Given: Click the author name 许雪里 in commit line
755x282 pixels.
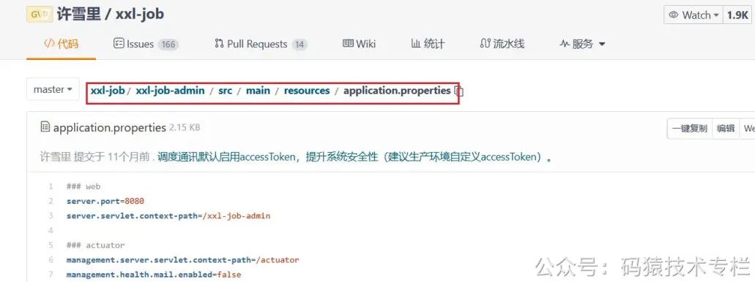Looking at the screenshot, I should pyautogui.click(x=56, y=156).
